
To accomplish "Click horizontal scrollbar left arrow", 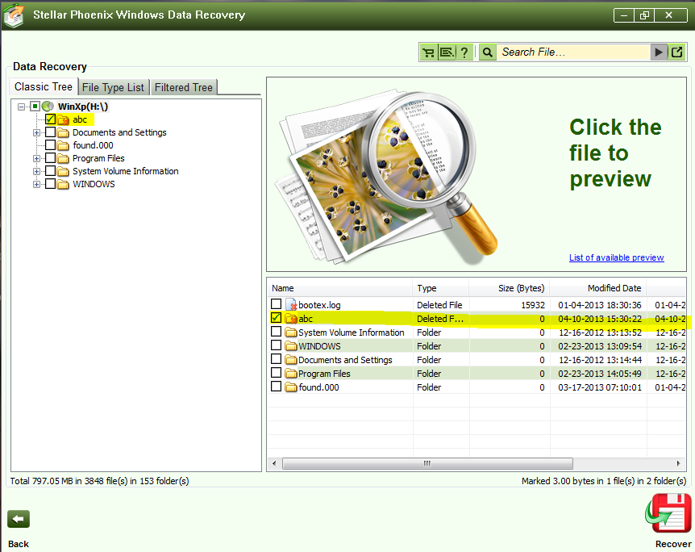I will (x=274, y=464).
